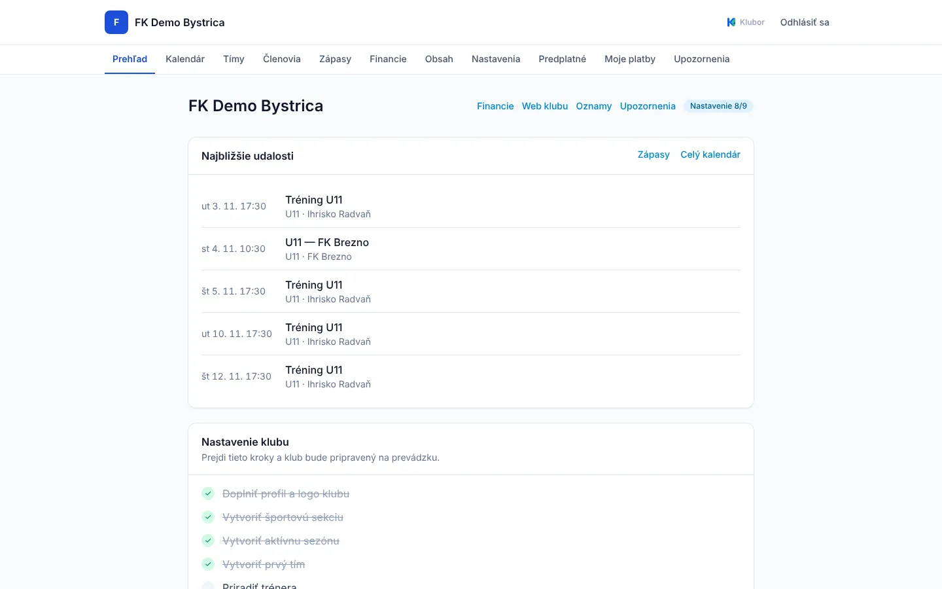This screenshot has width=942, height=589.
Task: Click check icon beside Doplniť profil a logo klubu
Action: tap(208, 493)
